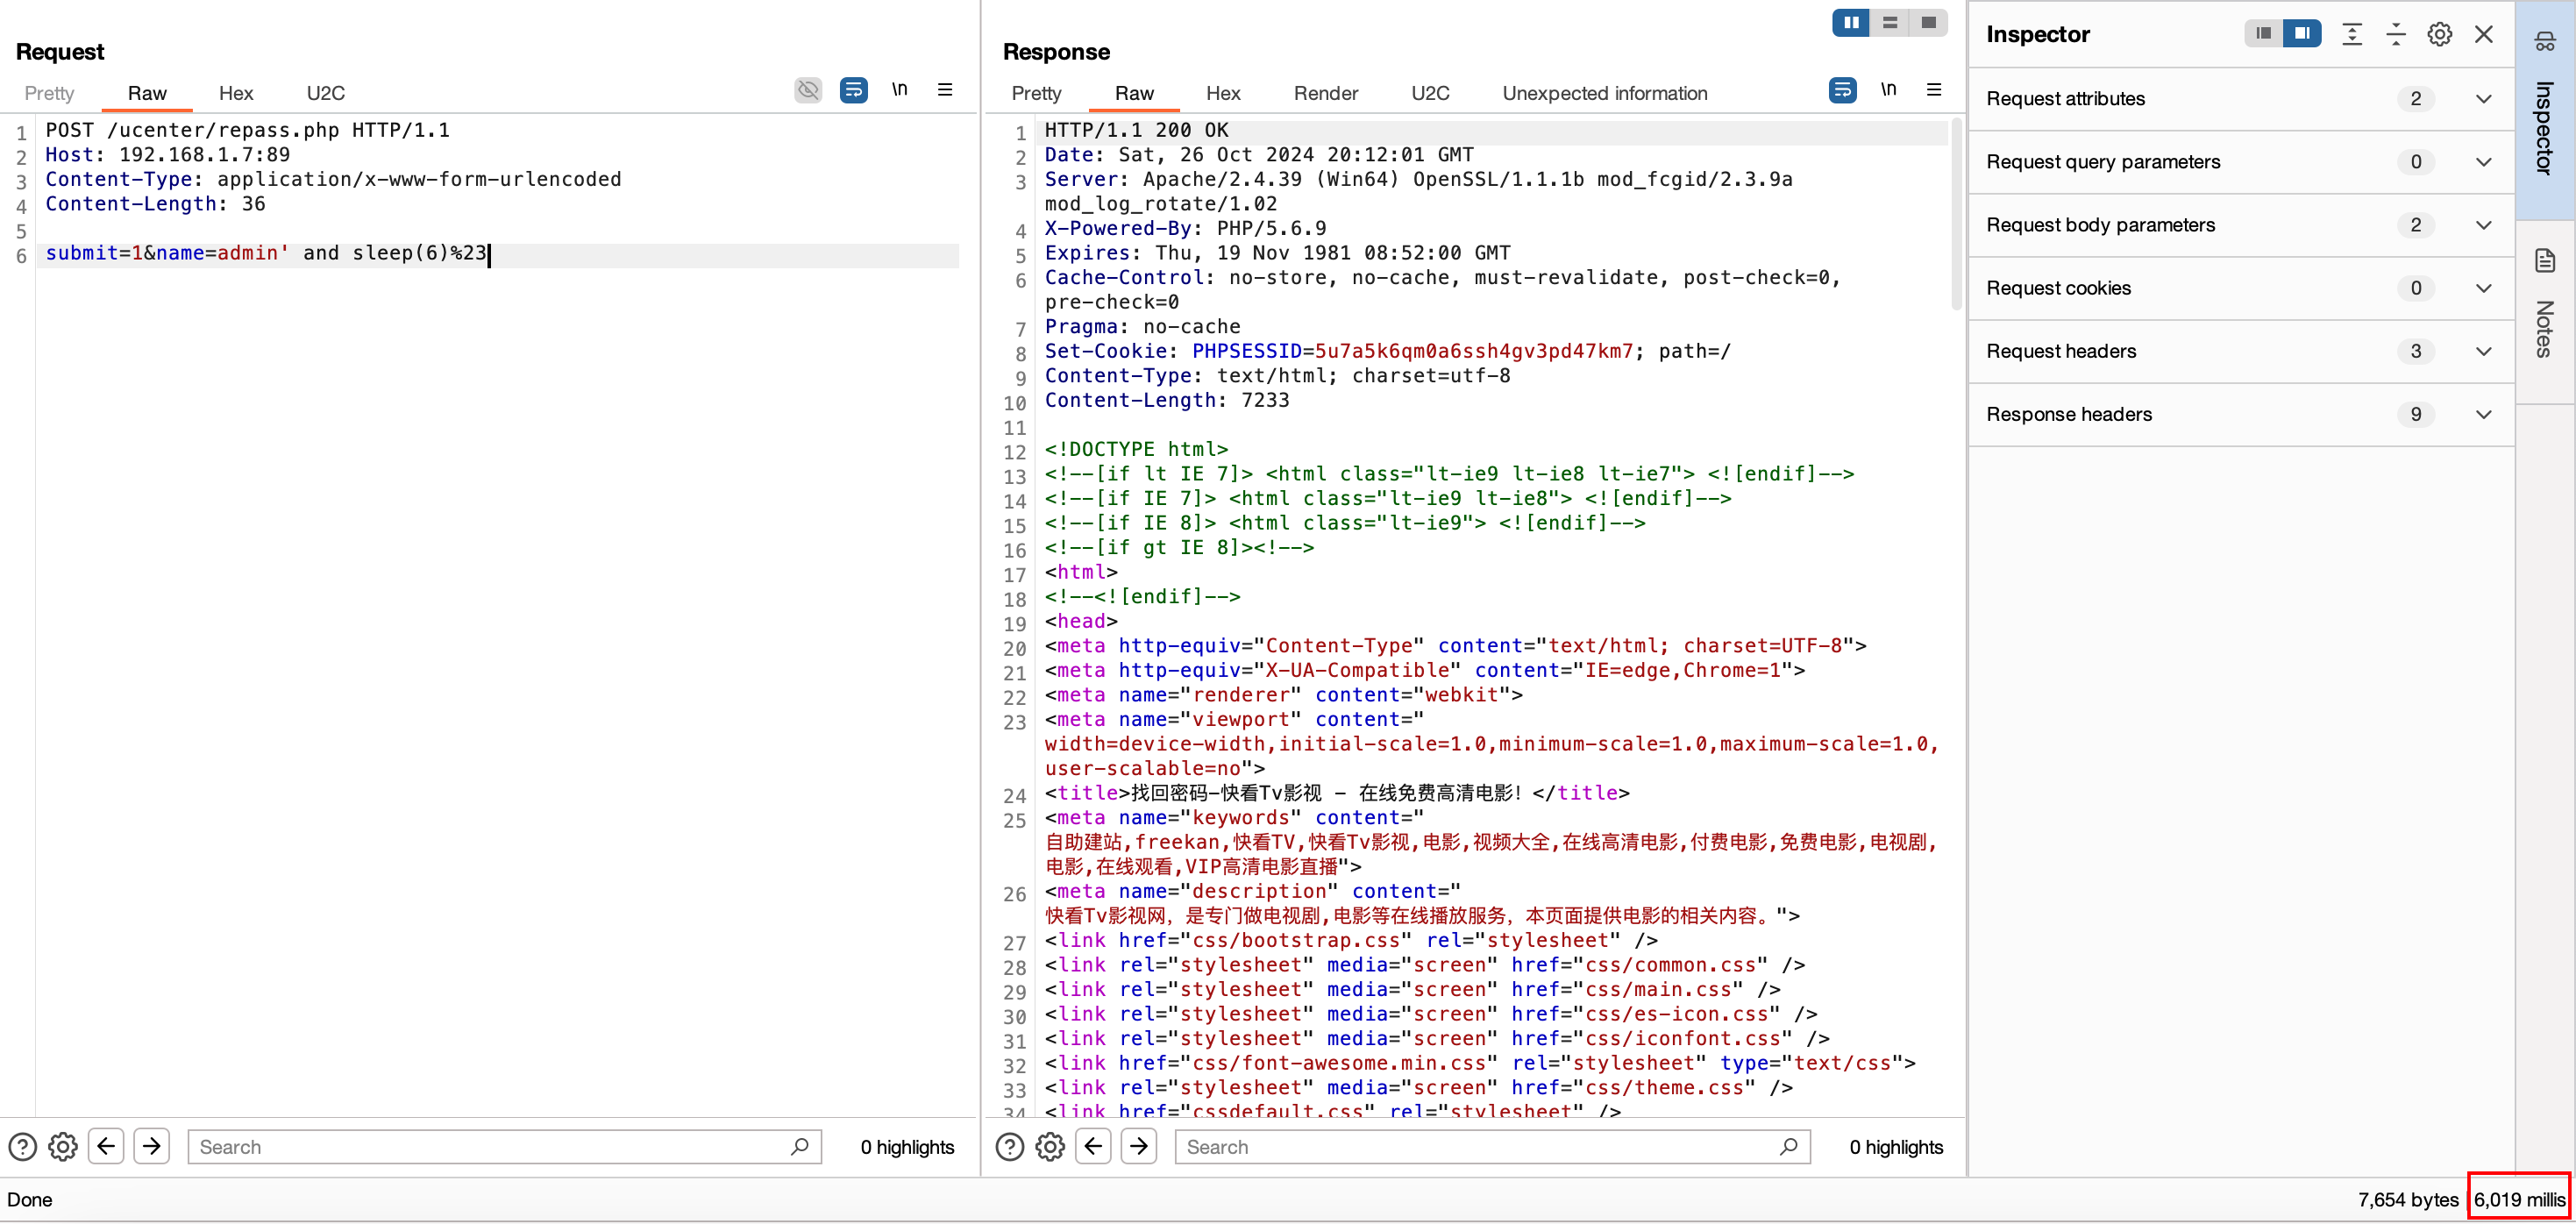Focus the Request search field
The height and width of the screenshot is (1224, 2576).
[x=504, y=1147]
